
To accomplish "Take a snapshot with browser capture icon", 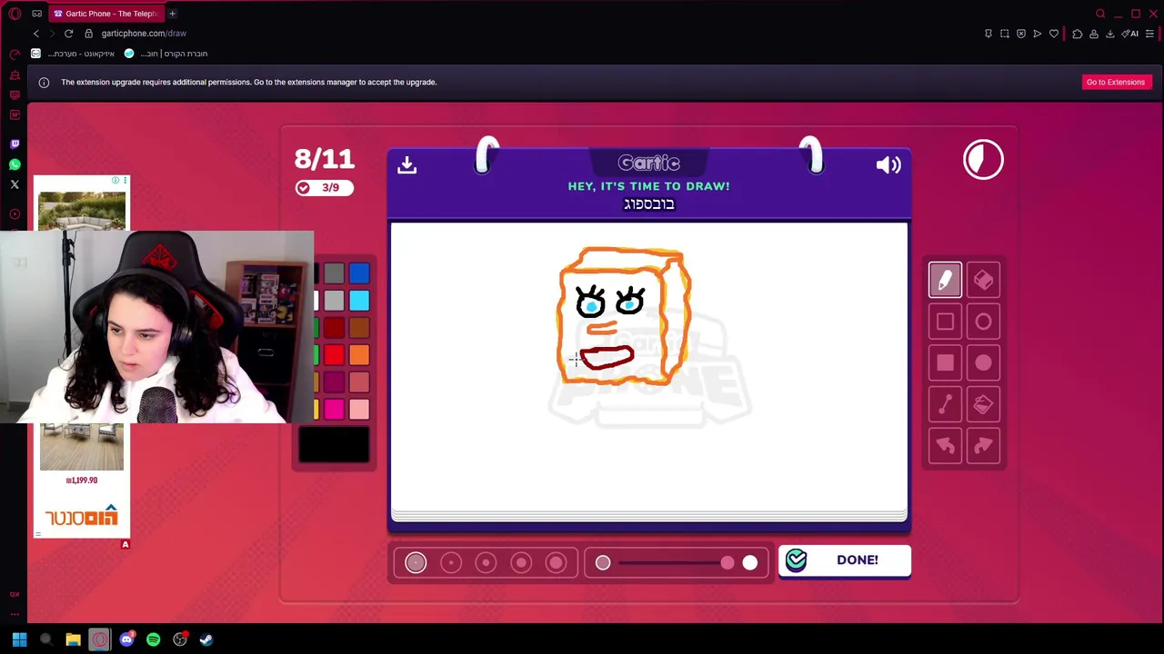I will [1005, 34].
